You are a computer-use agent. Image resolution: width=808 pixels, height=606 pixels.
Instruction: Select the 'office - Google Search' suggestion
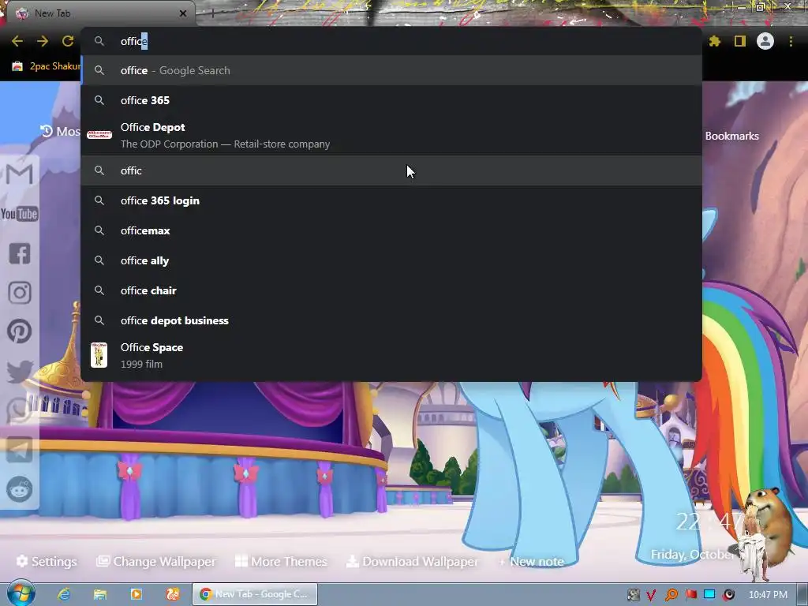pyautogui.click(x=391, y=70)
